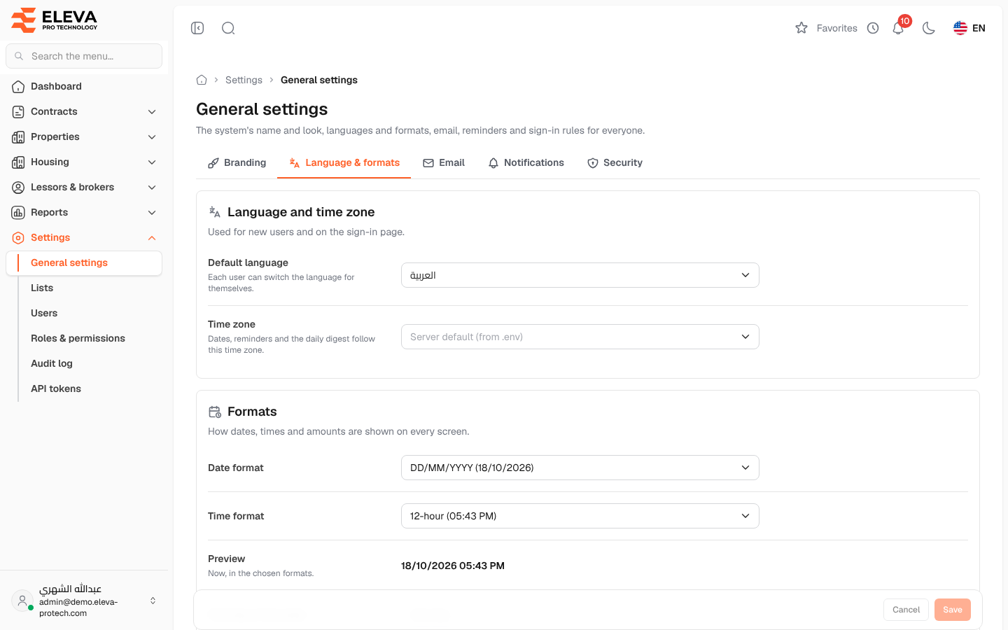Focus the Search the menu field
Viewport: 1008px width, 630px height.
(x=84, y=56)
